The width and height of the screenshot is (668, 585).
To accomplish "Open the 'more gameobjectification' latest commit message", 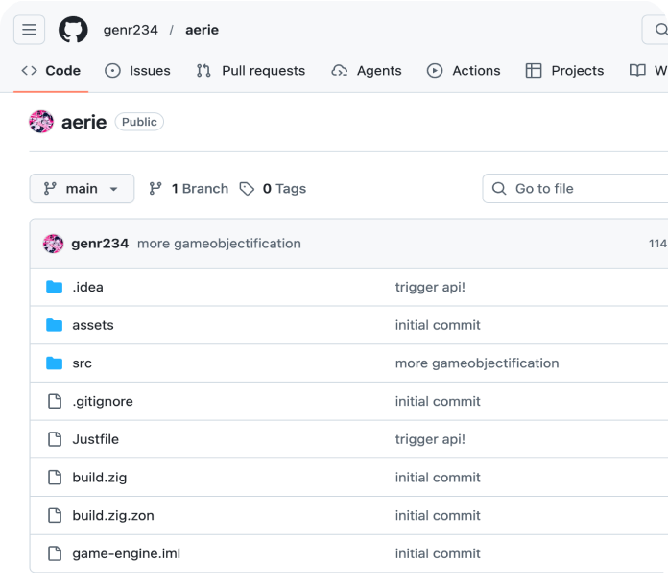I will 219,244.
